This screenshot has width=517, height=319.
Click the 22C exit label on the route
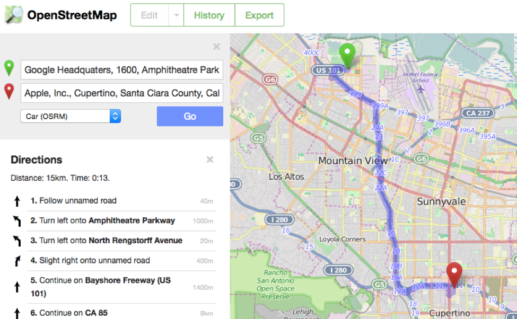(381, 173)
